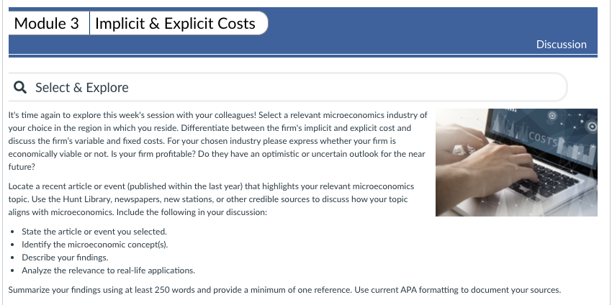Select the Module 3 label
The width and height of the screenshot is (612, 305).
point(47,24)
